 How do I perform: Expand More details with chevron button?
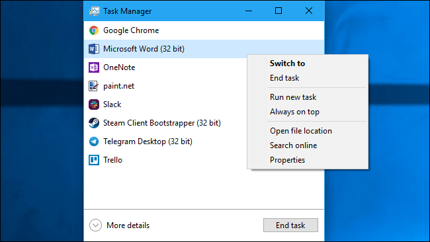95,225
